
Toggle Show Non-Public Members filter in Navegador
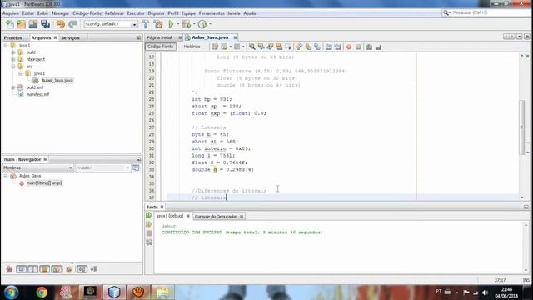tap(45, 269)
